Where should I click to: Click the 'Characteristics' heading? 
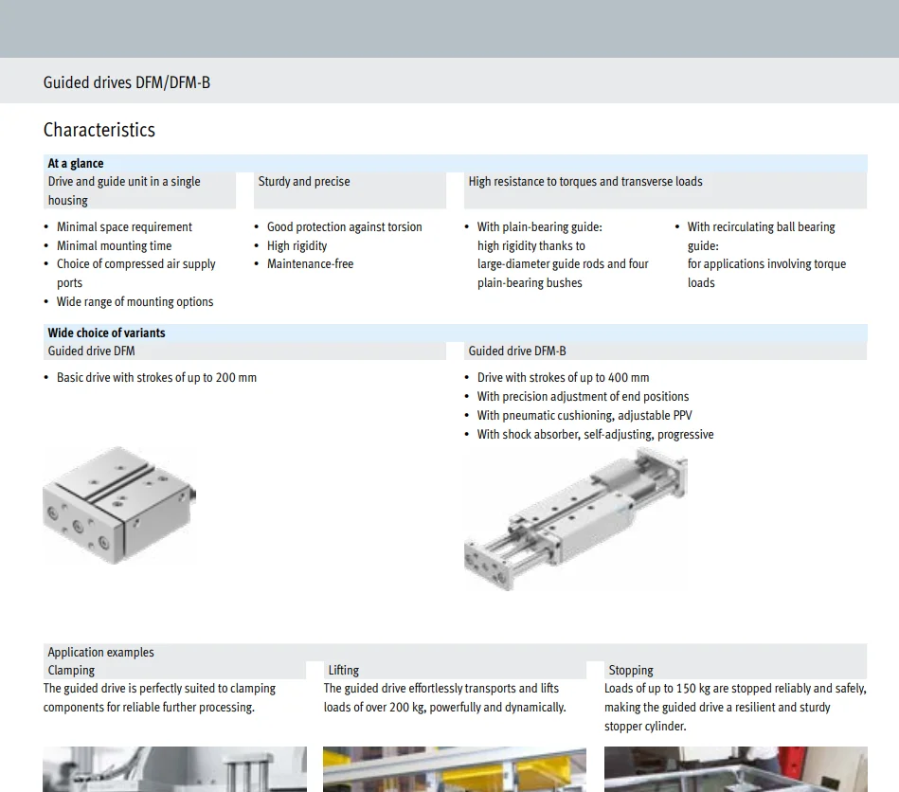click(99, 130)
